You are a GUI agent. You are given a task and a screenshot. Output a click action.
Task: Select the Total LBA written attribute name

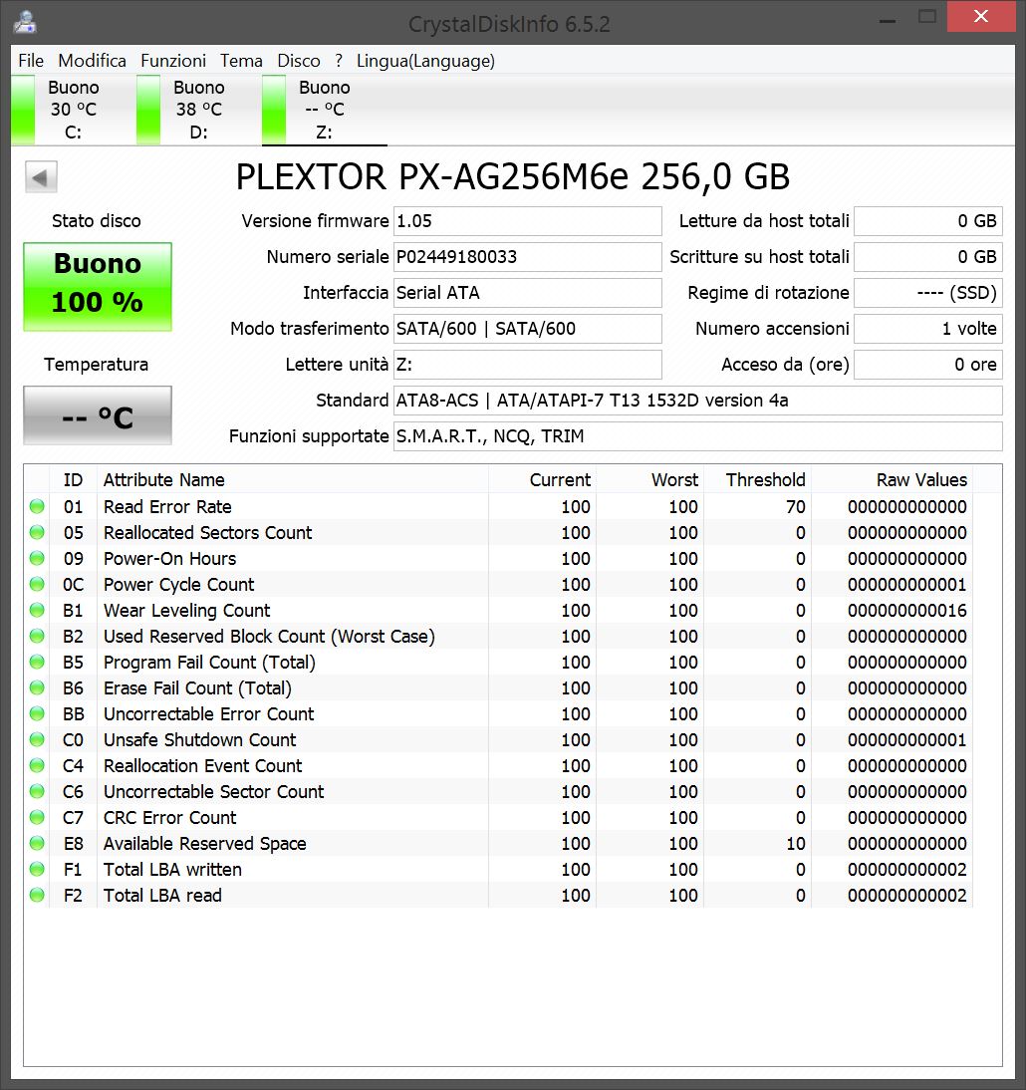(x=172, y=869)
